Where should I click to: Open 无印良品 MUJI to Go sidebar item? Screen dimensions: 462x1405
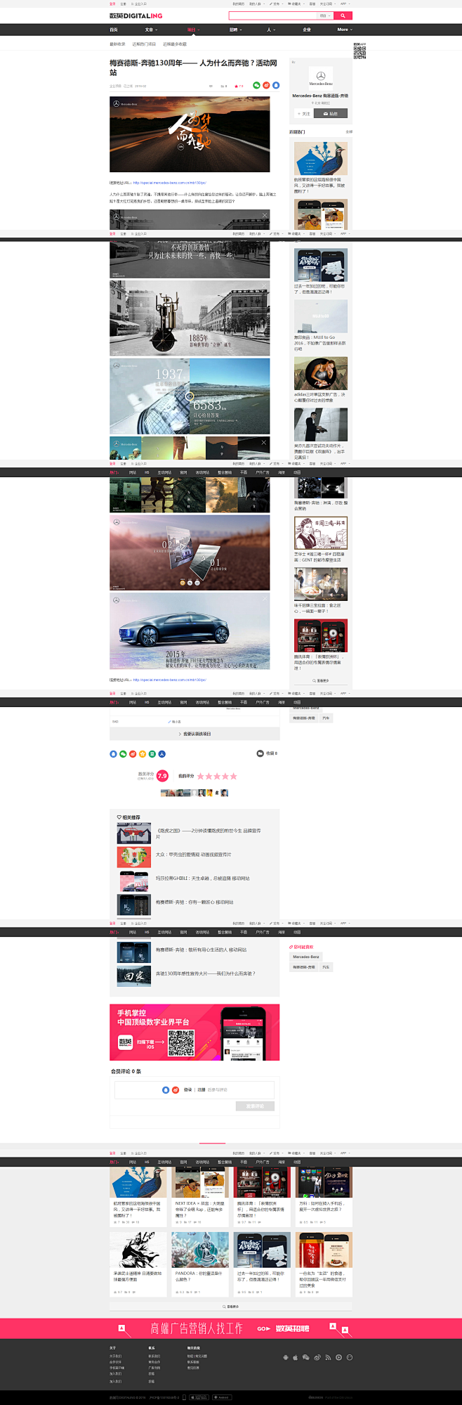320,342
